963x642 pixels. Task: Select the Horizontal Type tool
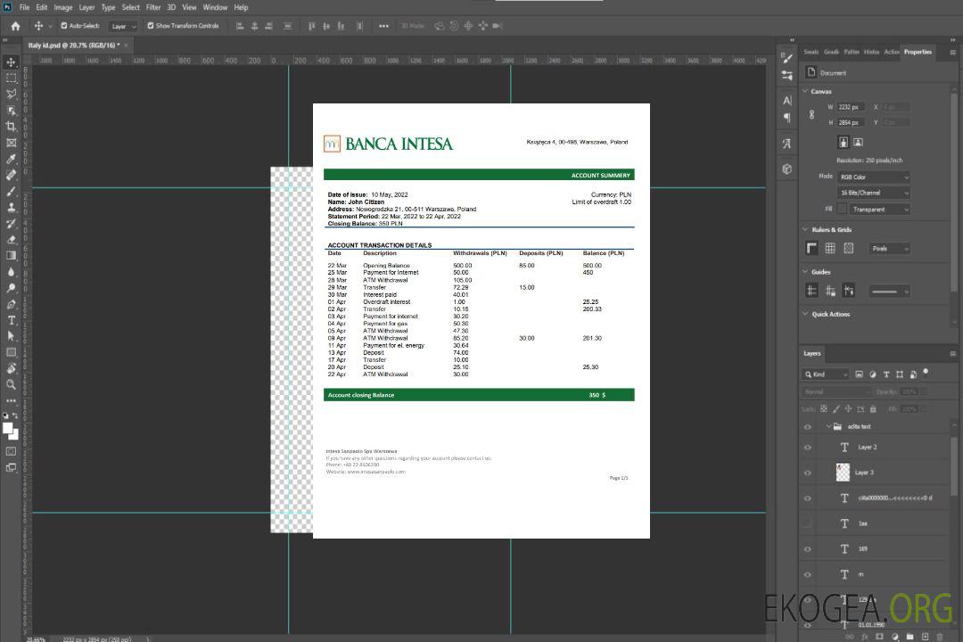[11, 320]
